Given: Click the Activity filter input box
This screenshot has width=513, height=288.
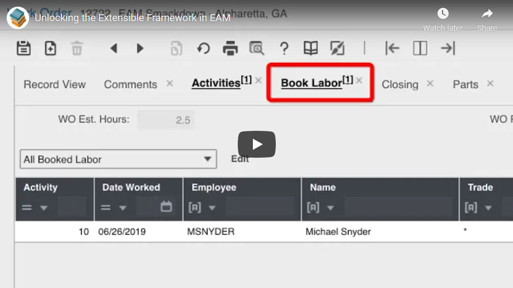Looking at the screenshot, I should tap(72, 206).
